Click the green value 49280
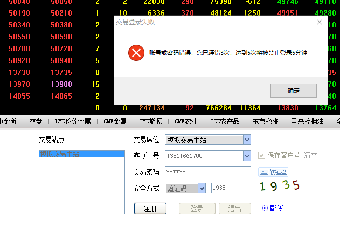 325,13
